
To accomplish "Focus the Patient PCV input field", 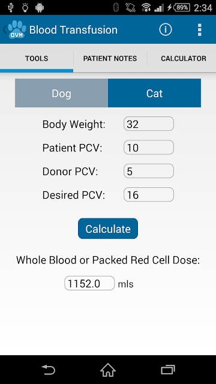I will (149, 148).
